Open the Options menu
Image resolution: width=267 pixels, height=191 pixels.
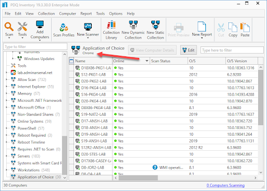[116, 14]
